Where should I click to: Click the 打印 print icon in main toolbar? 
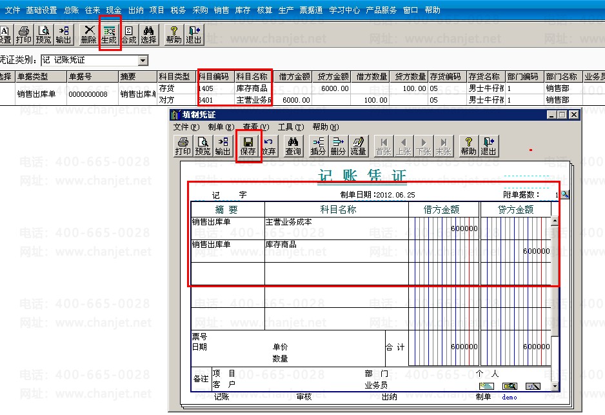click(23, 35)
